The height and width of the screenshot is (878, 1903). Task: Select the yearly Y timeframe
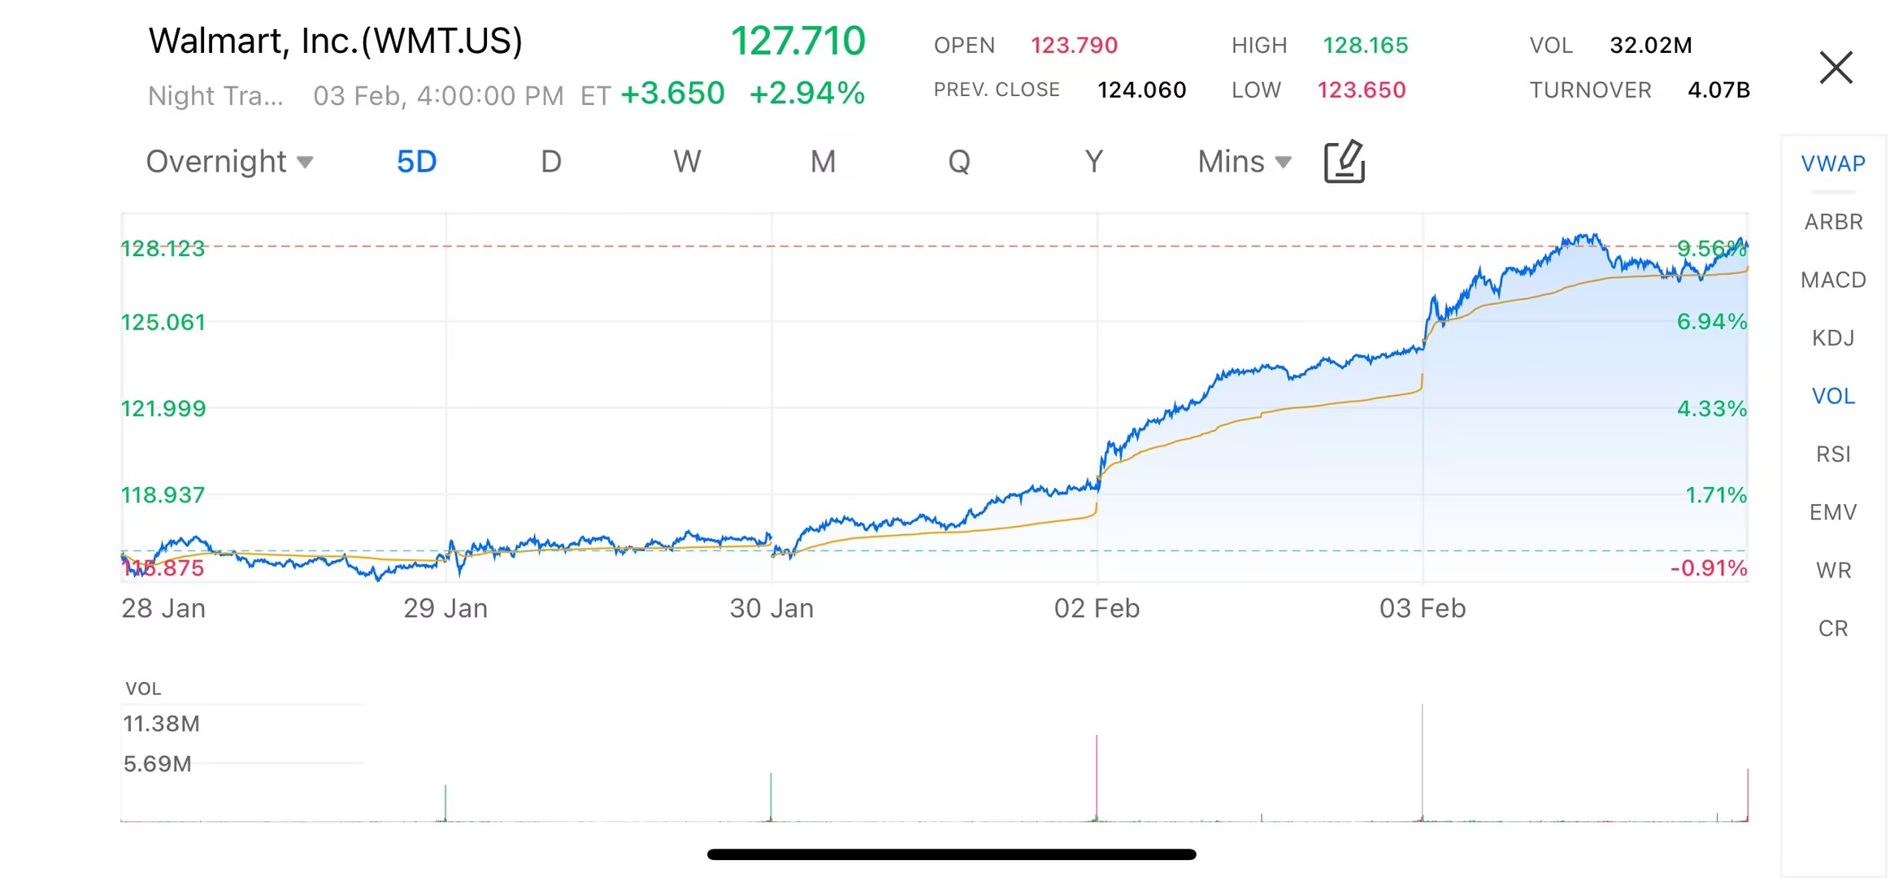click(1093, 162)
